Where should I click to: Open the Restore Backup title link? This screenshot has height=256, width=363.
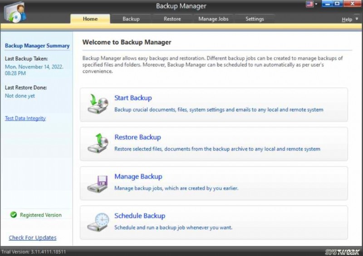137,137
